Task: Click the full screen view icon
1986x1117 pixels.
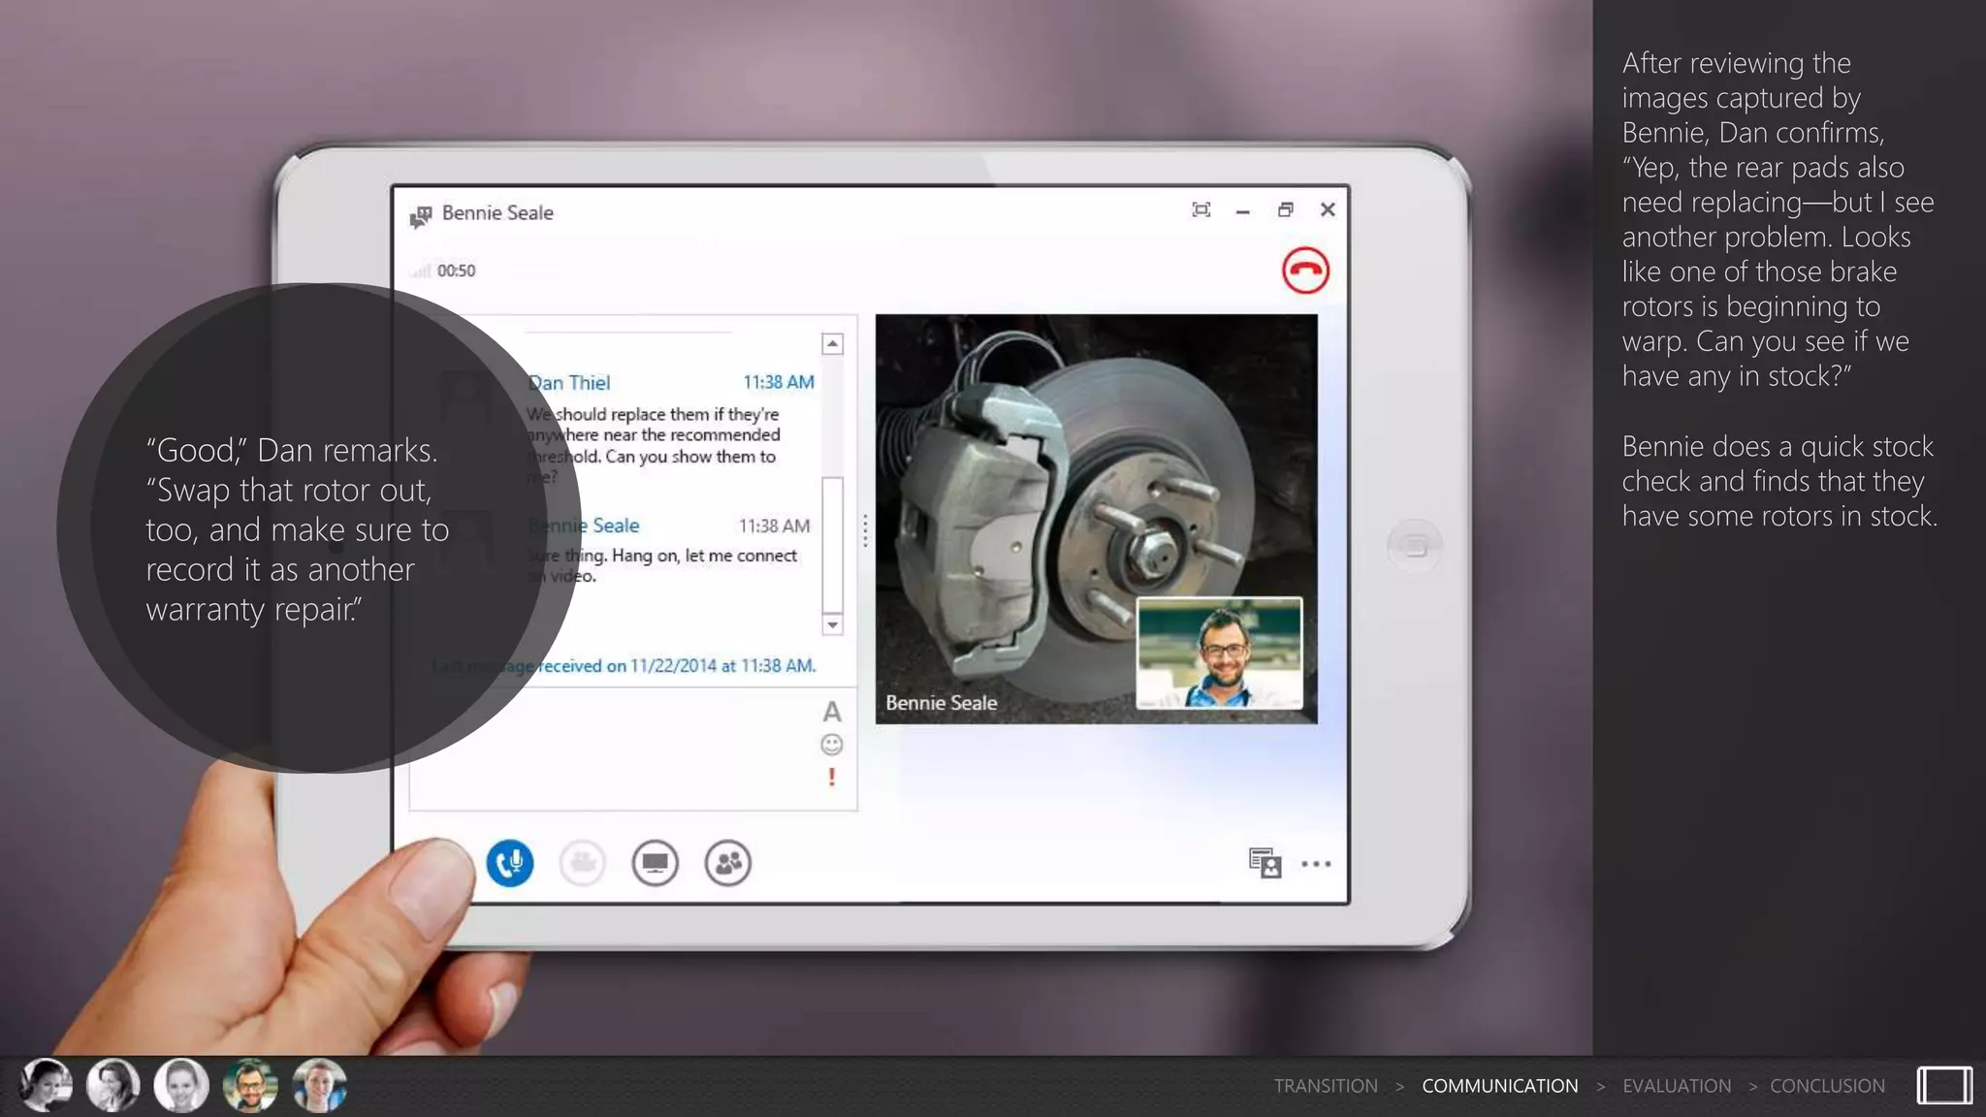Action: [x=1201, y=210]
